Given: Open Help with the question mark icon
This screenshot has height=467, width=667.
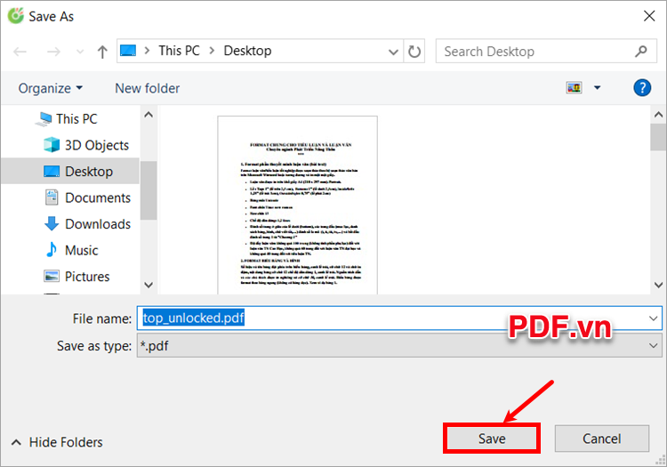Looking at the screenshot, I should coord(642,88).
